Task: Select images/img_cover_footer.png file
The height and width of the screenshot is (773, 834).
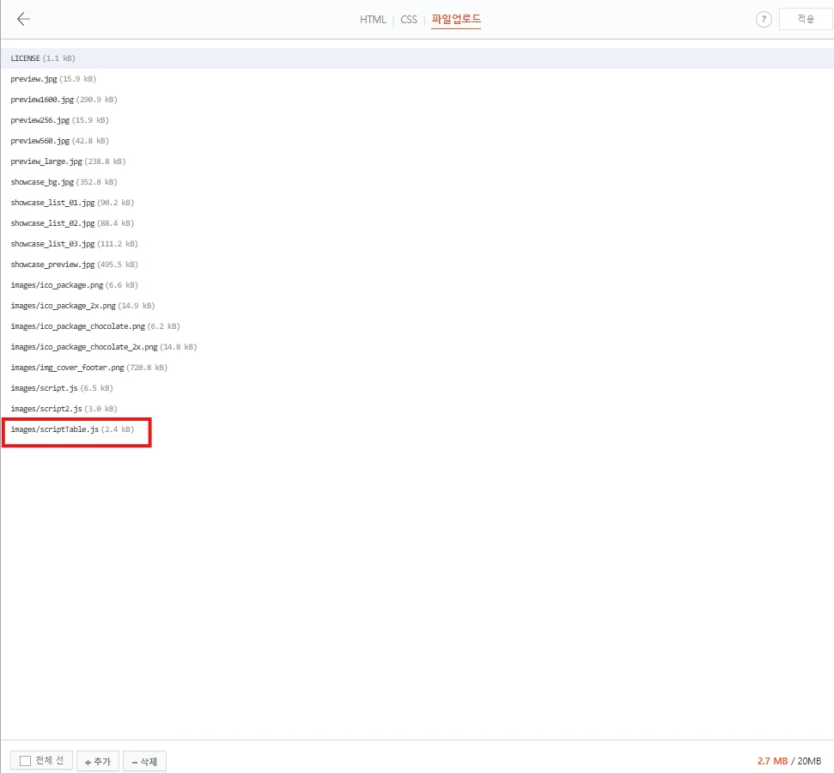Action: [x=89, y=368]
